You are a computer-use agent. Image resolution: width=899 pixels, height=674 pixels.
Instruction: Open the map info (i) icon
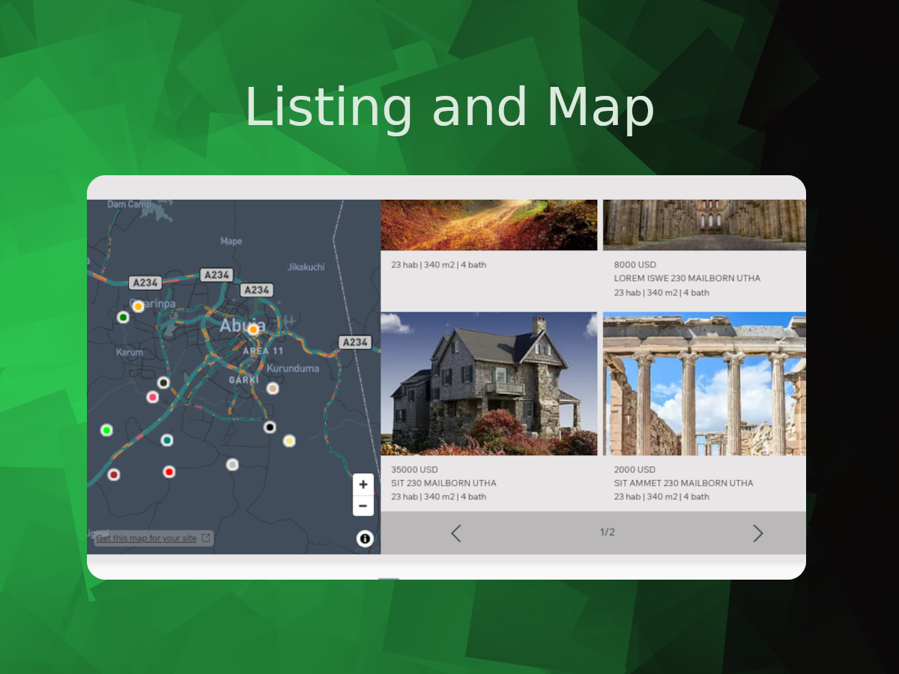[x=365, y=538]
